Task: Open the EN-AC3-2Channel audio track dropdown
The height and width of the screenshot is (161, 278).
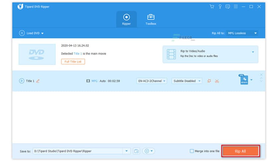Action: 152,81
